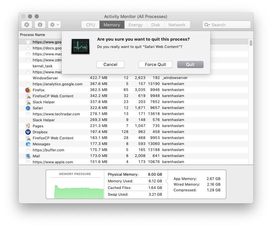Open the Network tab
The height and width of the screenshot is (228, 272).
[177, 25]
